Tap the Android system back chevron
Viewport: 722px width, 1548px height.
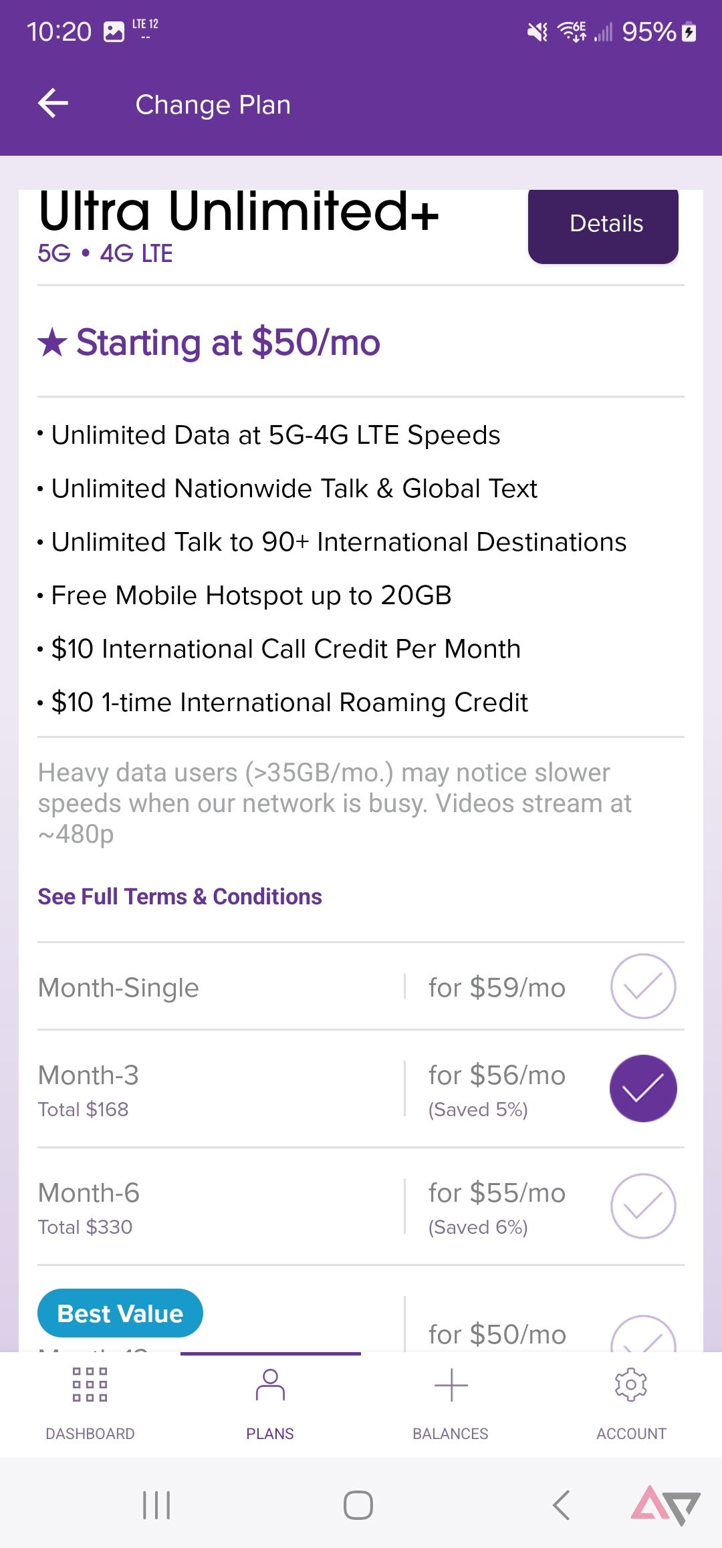pyautogui.click(x=562, y=1505)
